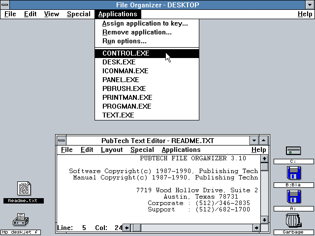Click the Support phone number line
This screenshot has width=315, height=236.
point(199,209)
